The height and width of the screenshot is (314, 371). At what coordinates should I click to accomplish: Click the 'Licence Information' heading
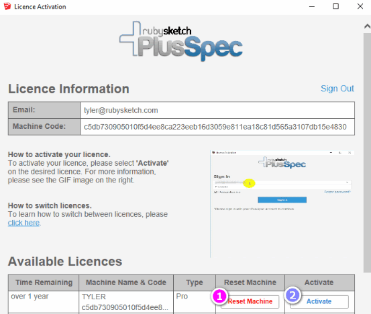click(x=68, y=89)
